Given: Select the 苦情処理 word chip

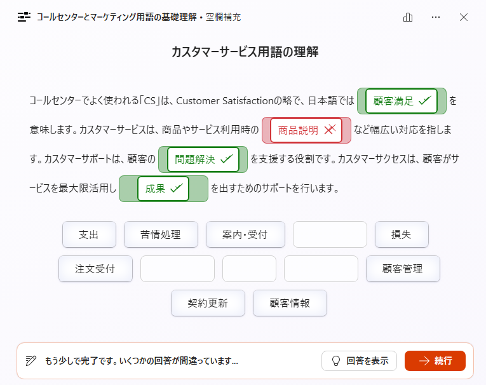Looking at the screenshot, I should 161,234.
